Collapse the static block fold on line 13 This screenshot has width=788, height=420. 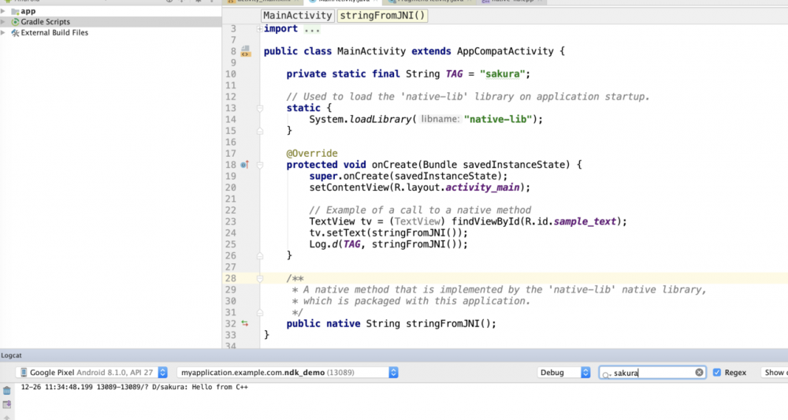[x=258, y=108]
